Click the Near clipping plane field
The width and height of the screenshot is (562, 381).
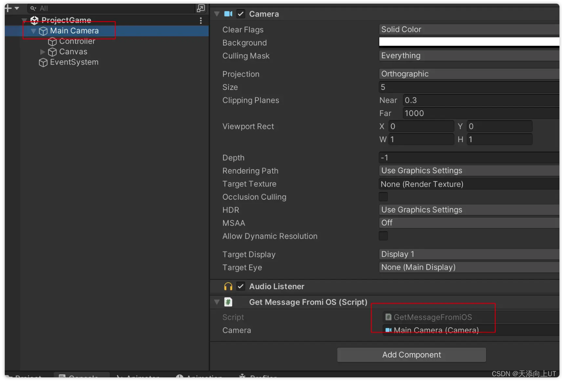point(481,100)
